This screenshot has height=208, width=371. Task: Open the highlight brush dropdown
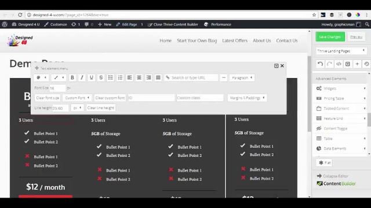pyautogui.click(x=59, y=77)
